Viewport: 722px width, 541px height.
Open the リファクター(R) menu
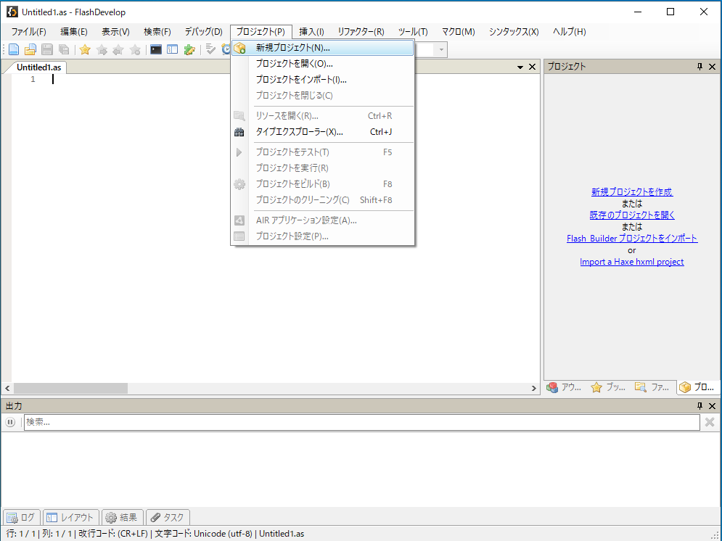361,32
